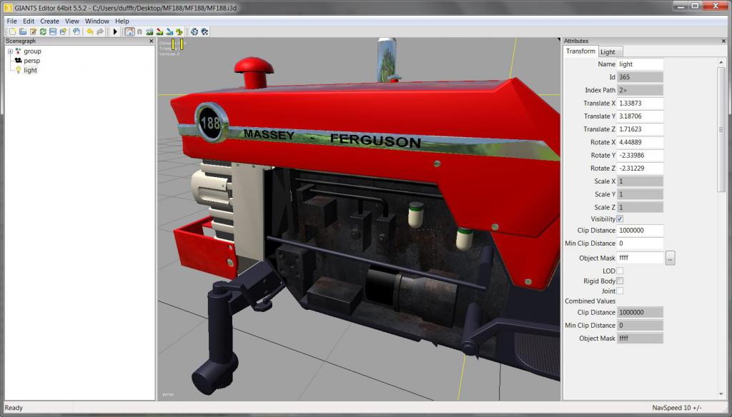The image size is (732, 417).
Task: Click the GIANTS Editor title bar icon
Action: [x=8, y=7]
